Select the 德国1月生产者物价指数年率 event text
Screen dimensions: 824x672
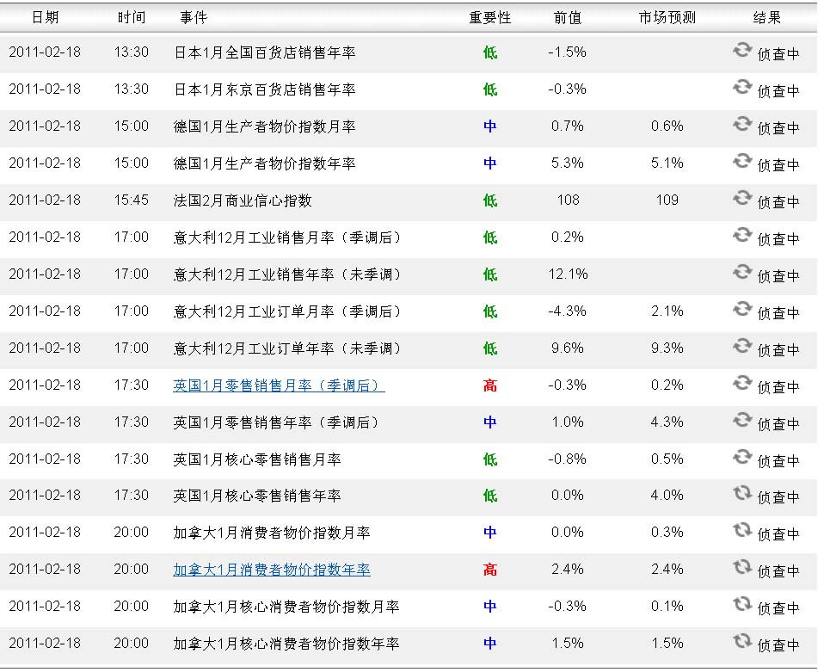pos(264,163)
